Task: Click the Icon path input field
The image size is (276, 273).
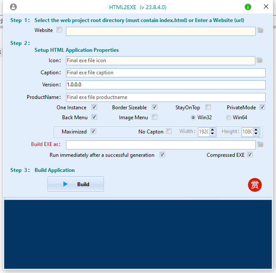Action: click(160, 60)
